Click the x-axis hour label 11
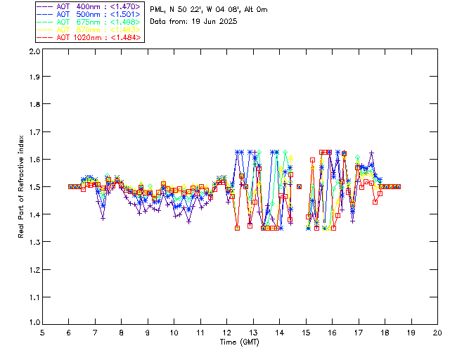 point(200,333)
